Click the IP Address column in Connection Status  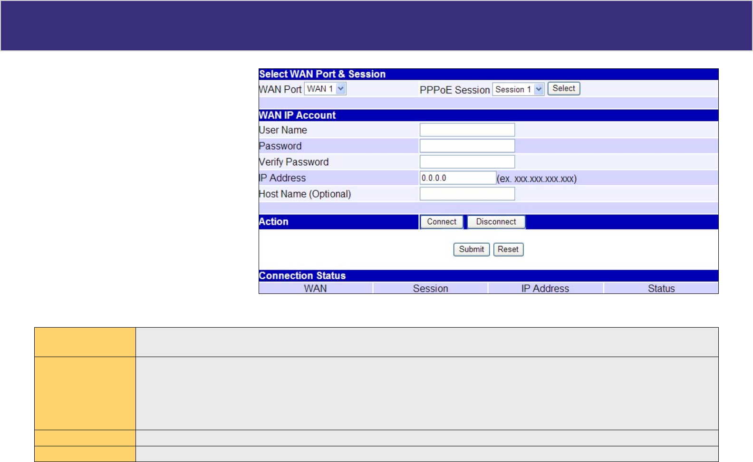(x=545, y=288)
